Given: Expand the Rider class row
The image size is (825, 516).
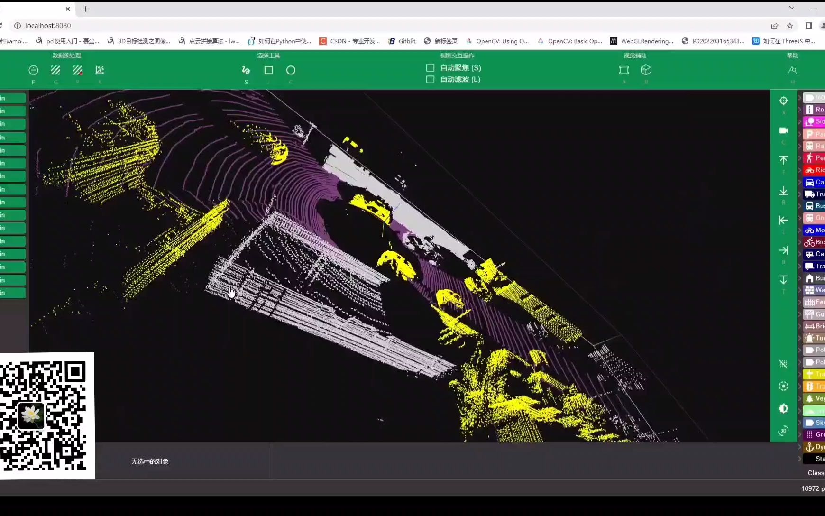Looking at the screenshot, I should [800, 170].
